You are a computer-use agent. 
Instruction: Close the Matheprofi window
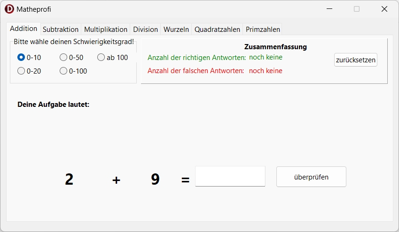click(384, 9)
